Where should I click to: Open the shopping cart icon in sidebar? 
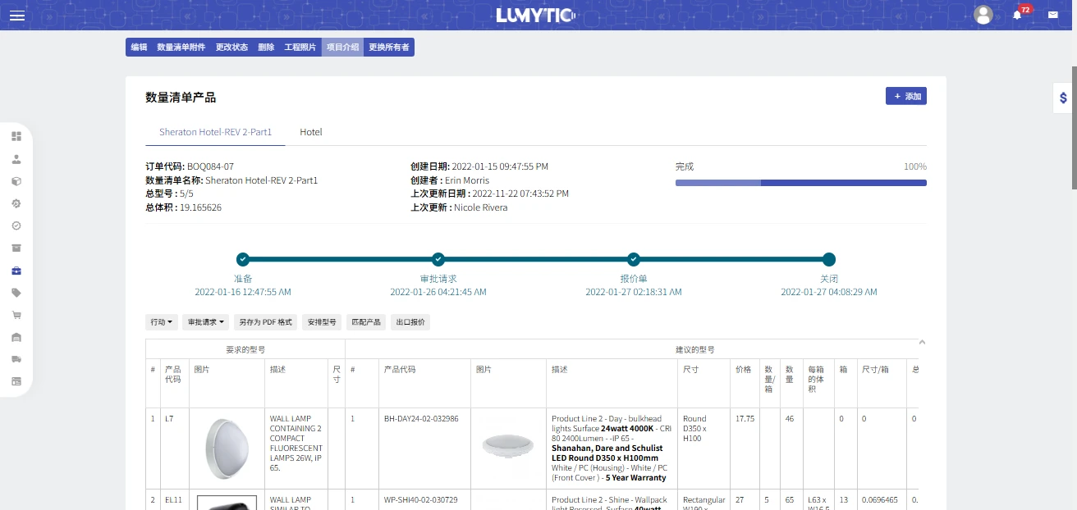point(16,315)
